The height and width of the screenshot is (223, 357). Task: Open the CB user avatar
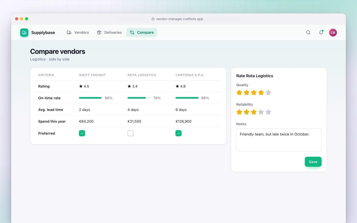point(333,33)
